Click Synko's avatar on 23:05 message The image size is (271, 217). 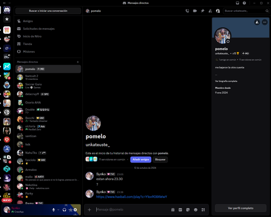pos(89,176)
